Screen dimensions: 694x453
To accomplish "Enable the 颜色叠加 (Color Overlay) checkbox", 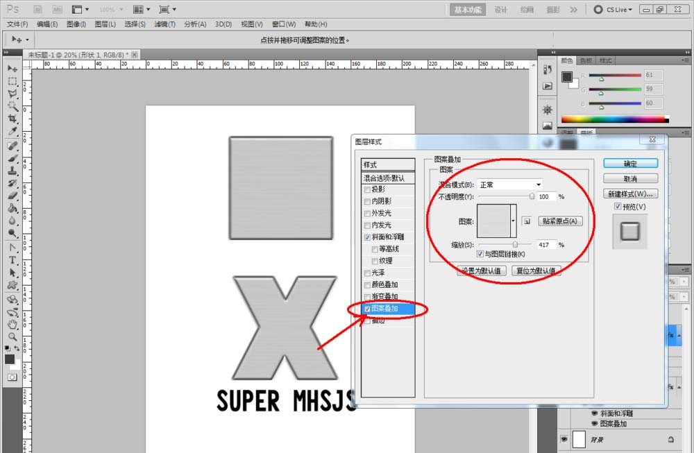I will pyautogui.click(x=367, y=285).
